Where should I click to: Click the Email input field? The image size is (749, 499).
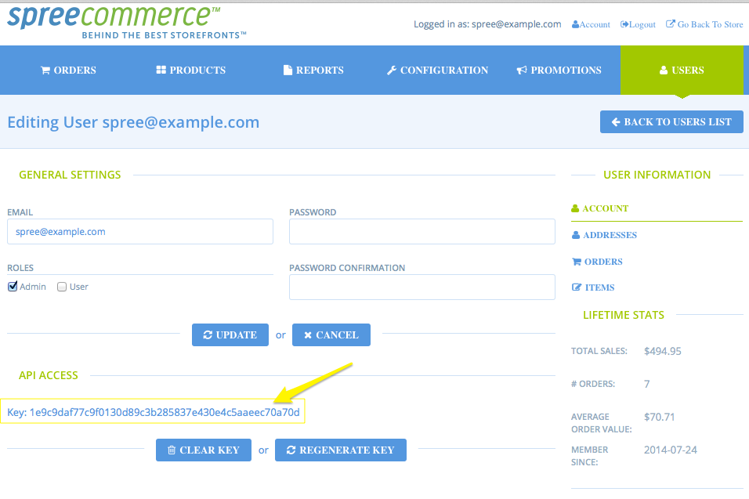tap(140, 232)
